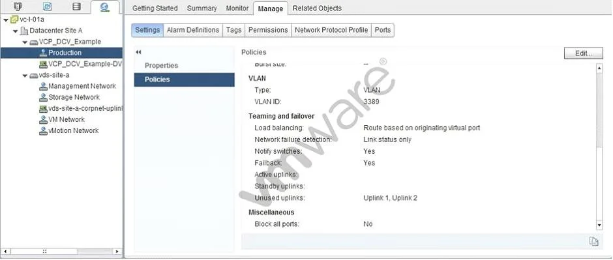
Task: Collapse the Datacenter Site A node
Action: click(x=15, y=31)
